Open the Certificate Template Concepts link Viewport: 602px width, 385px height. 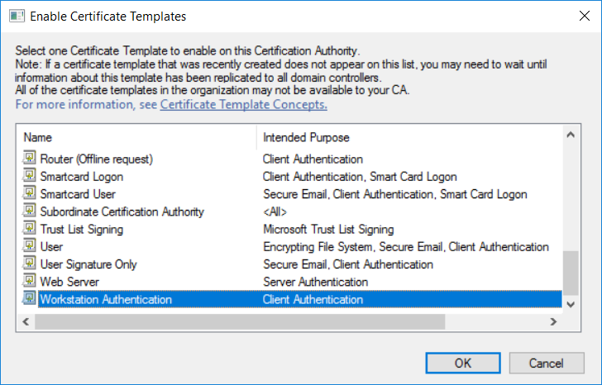tap(244, 104)
